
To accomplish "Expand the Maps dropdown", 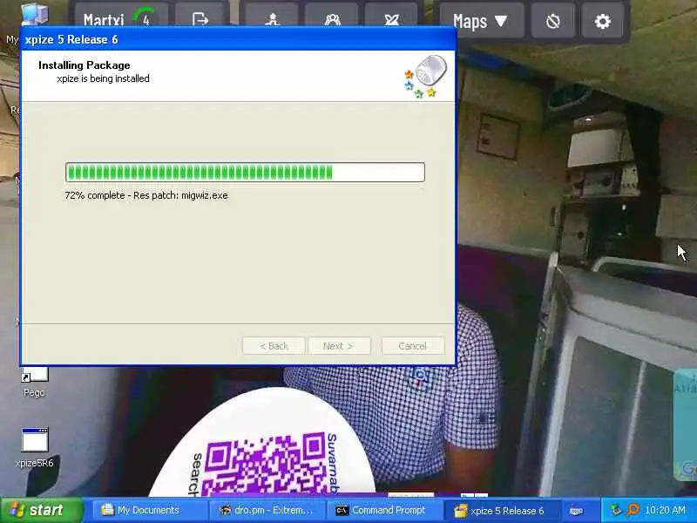I will click(x=480, y=21).
